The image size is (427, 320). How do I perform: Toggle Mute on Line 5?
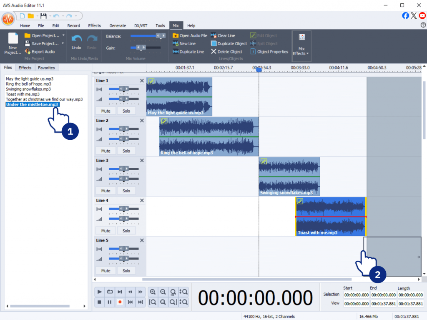click(105, 270)
